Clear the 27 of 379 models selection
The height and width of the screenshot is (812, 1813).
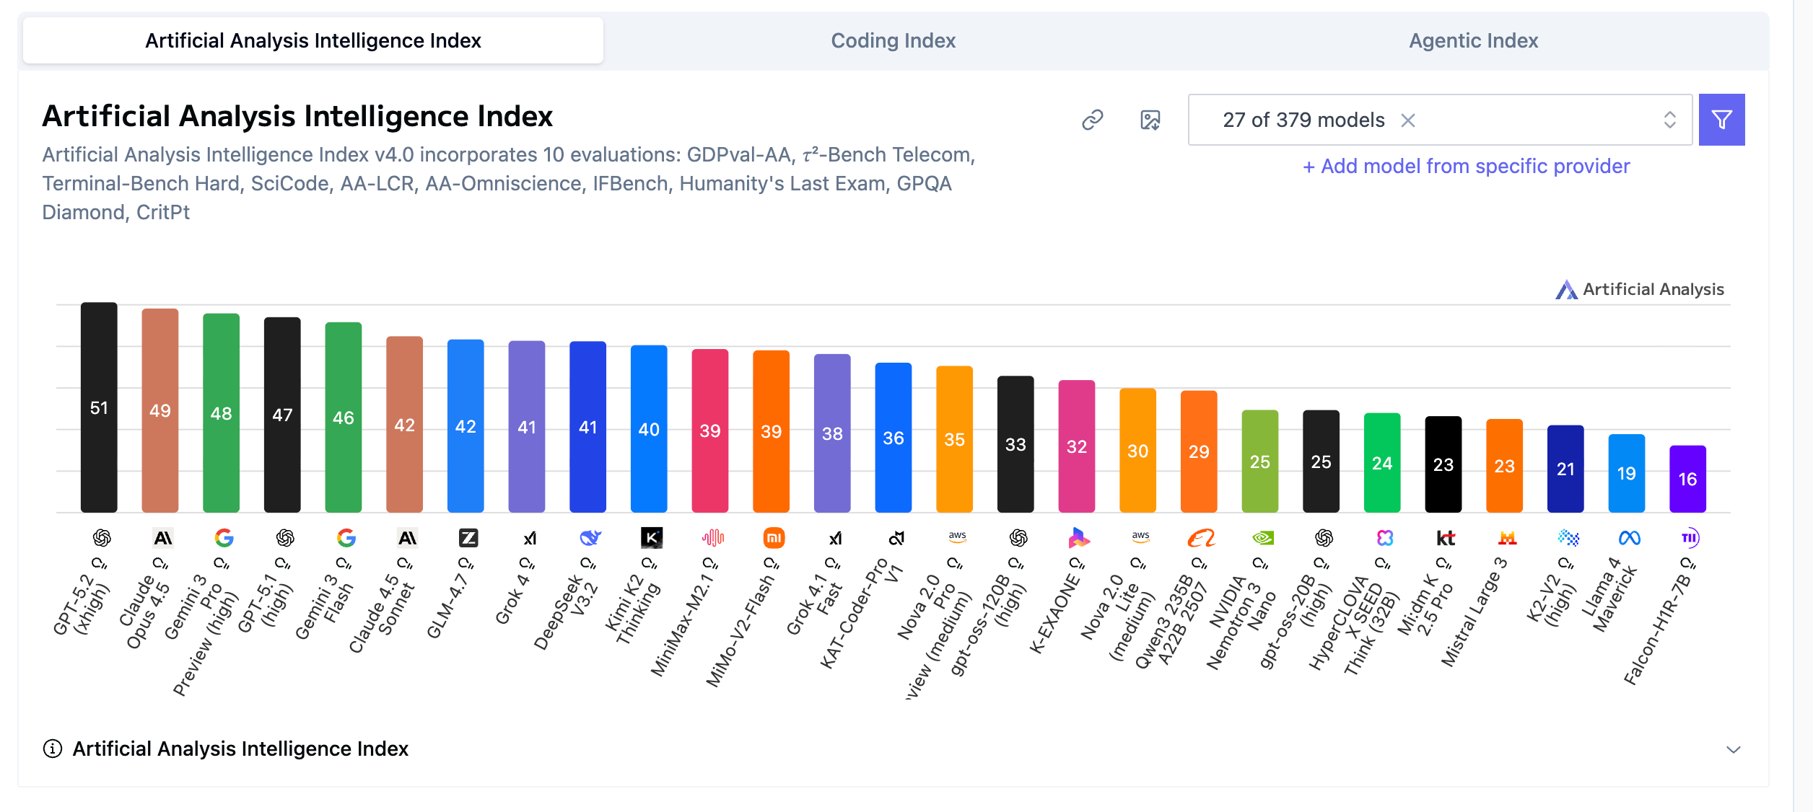tap(1408, 120)
